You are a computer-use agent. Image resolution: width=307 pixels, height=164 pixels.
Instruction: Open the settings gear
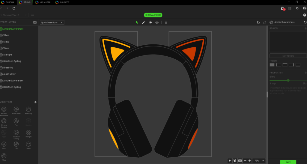click(297, 8)
